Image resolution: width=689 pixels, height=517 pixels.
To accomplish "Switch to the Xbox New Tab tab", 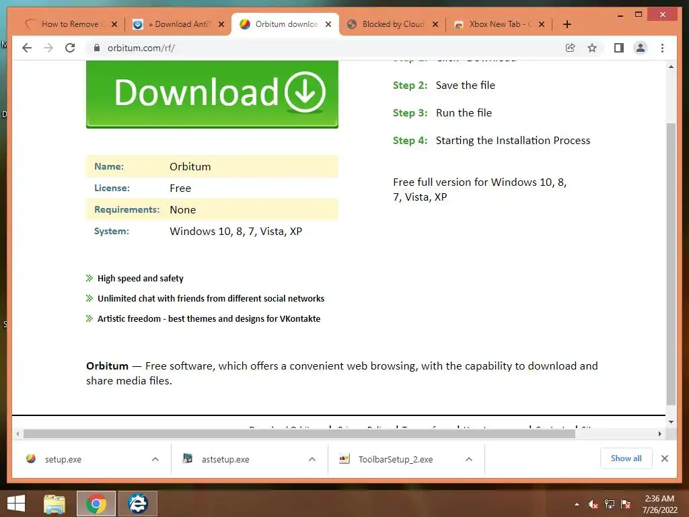I will point(500,24).
